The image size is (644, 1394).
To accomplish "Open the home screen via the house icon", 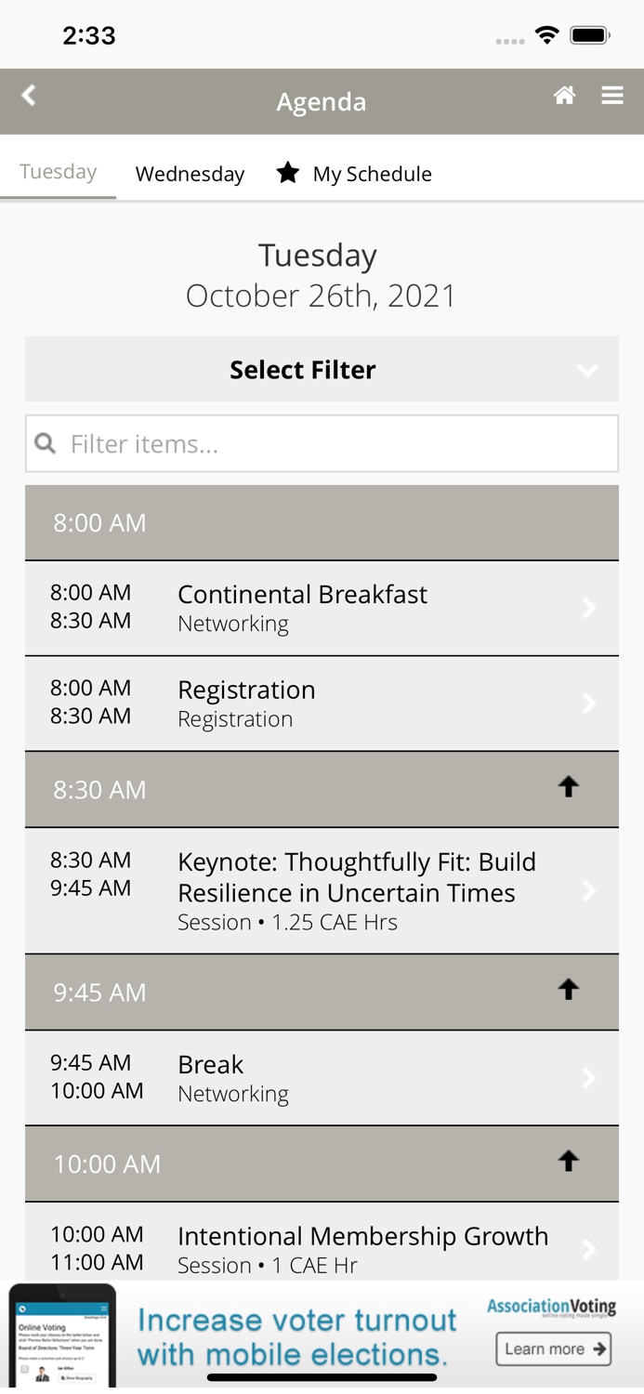I will (x=565, y=94).
